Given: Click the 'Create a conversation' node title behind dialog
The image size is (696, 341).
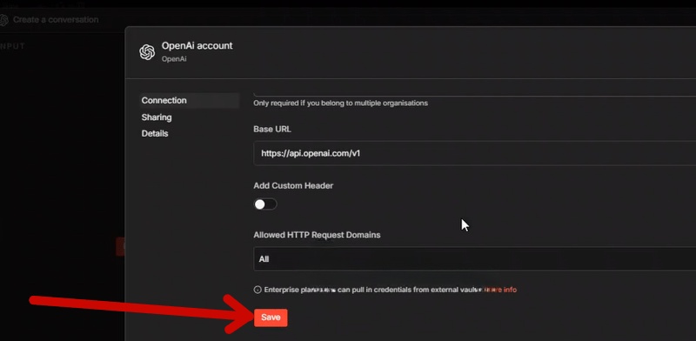Looking at the screenshot, I should click(56, 19).
